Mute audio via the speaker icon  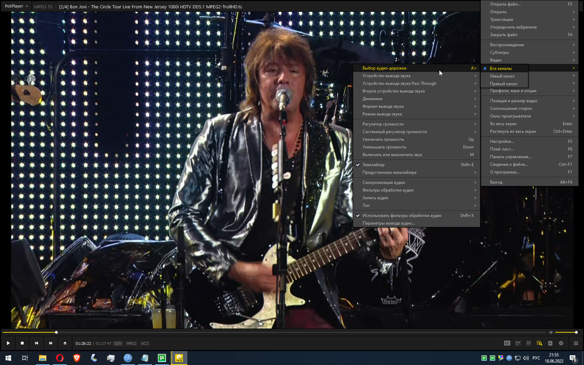point(551,332)
